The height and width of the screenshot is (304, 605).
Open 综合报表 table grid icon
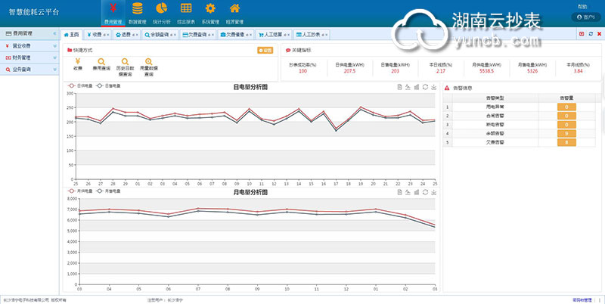(x=185, y=8)
